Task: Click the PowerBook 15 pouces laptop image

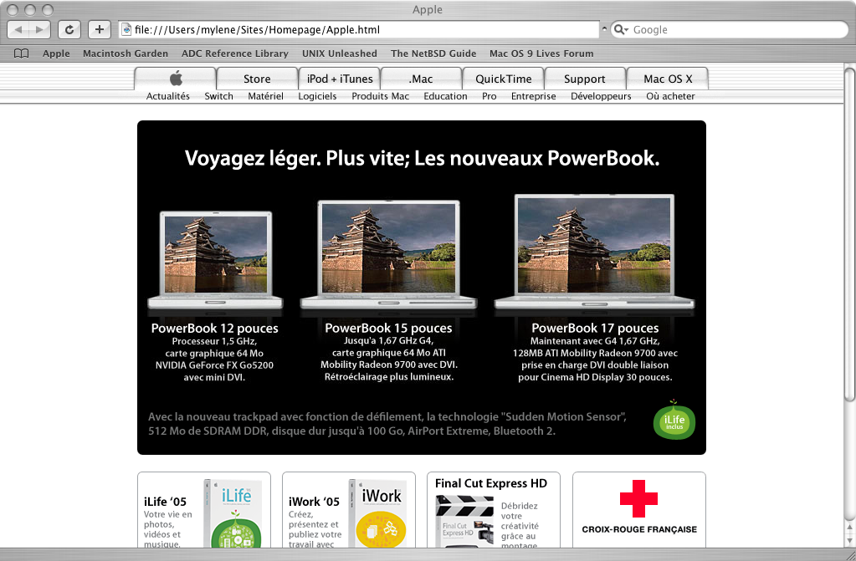Action: tap(389, 255)
